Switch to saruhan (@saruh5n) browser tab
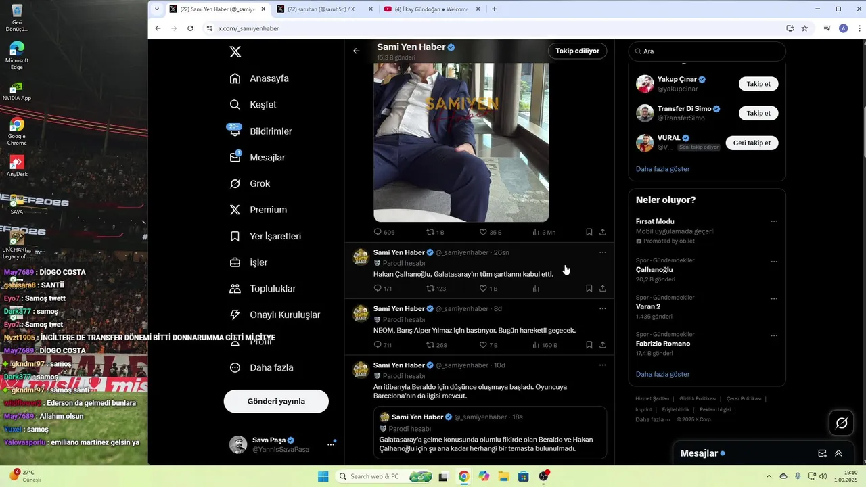 (x=323, y=9)
